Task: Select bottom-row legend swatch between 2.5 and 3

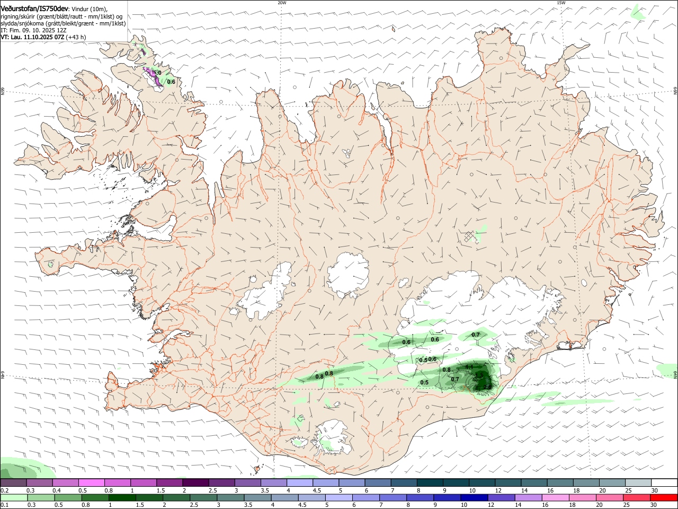Action: 203,498
